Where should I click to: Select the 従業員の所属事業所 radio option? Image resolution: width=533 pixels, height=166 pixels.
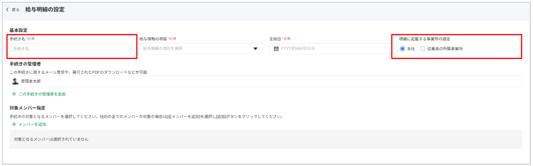[x=423, y=49]
